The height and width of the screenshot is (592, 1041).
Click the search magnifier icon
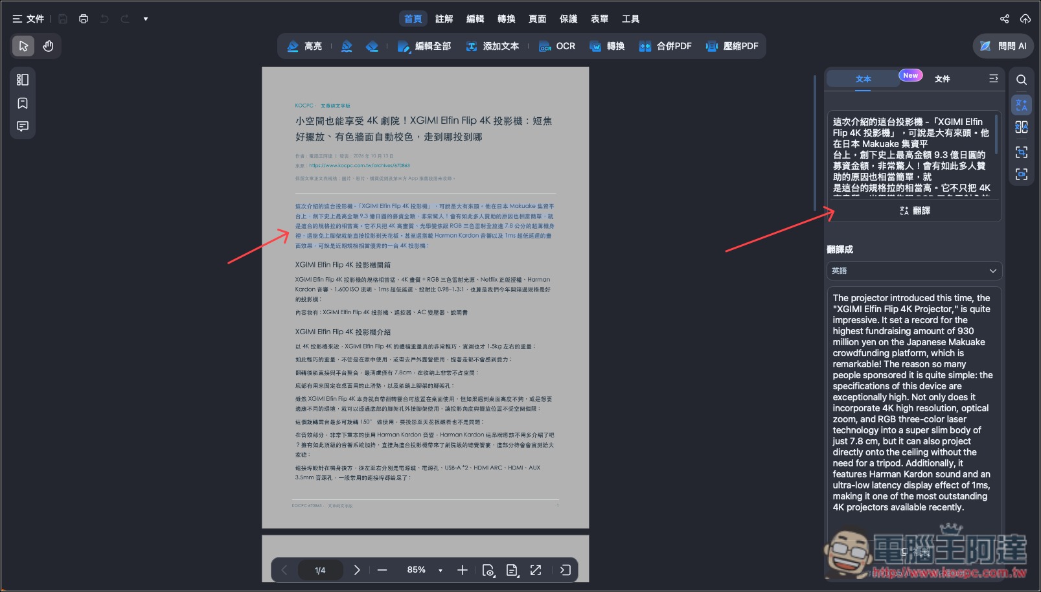[x=1022, y=80]
